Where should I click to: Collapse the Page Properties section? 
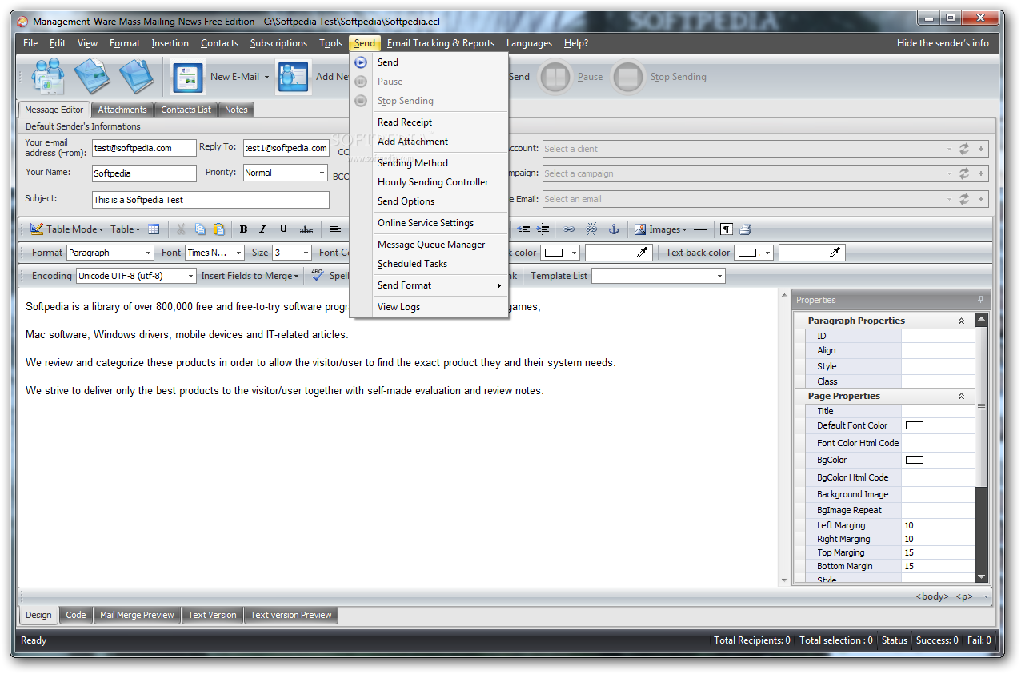click(961, 396)
